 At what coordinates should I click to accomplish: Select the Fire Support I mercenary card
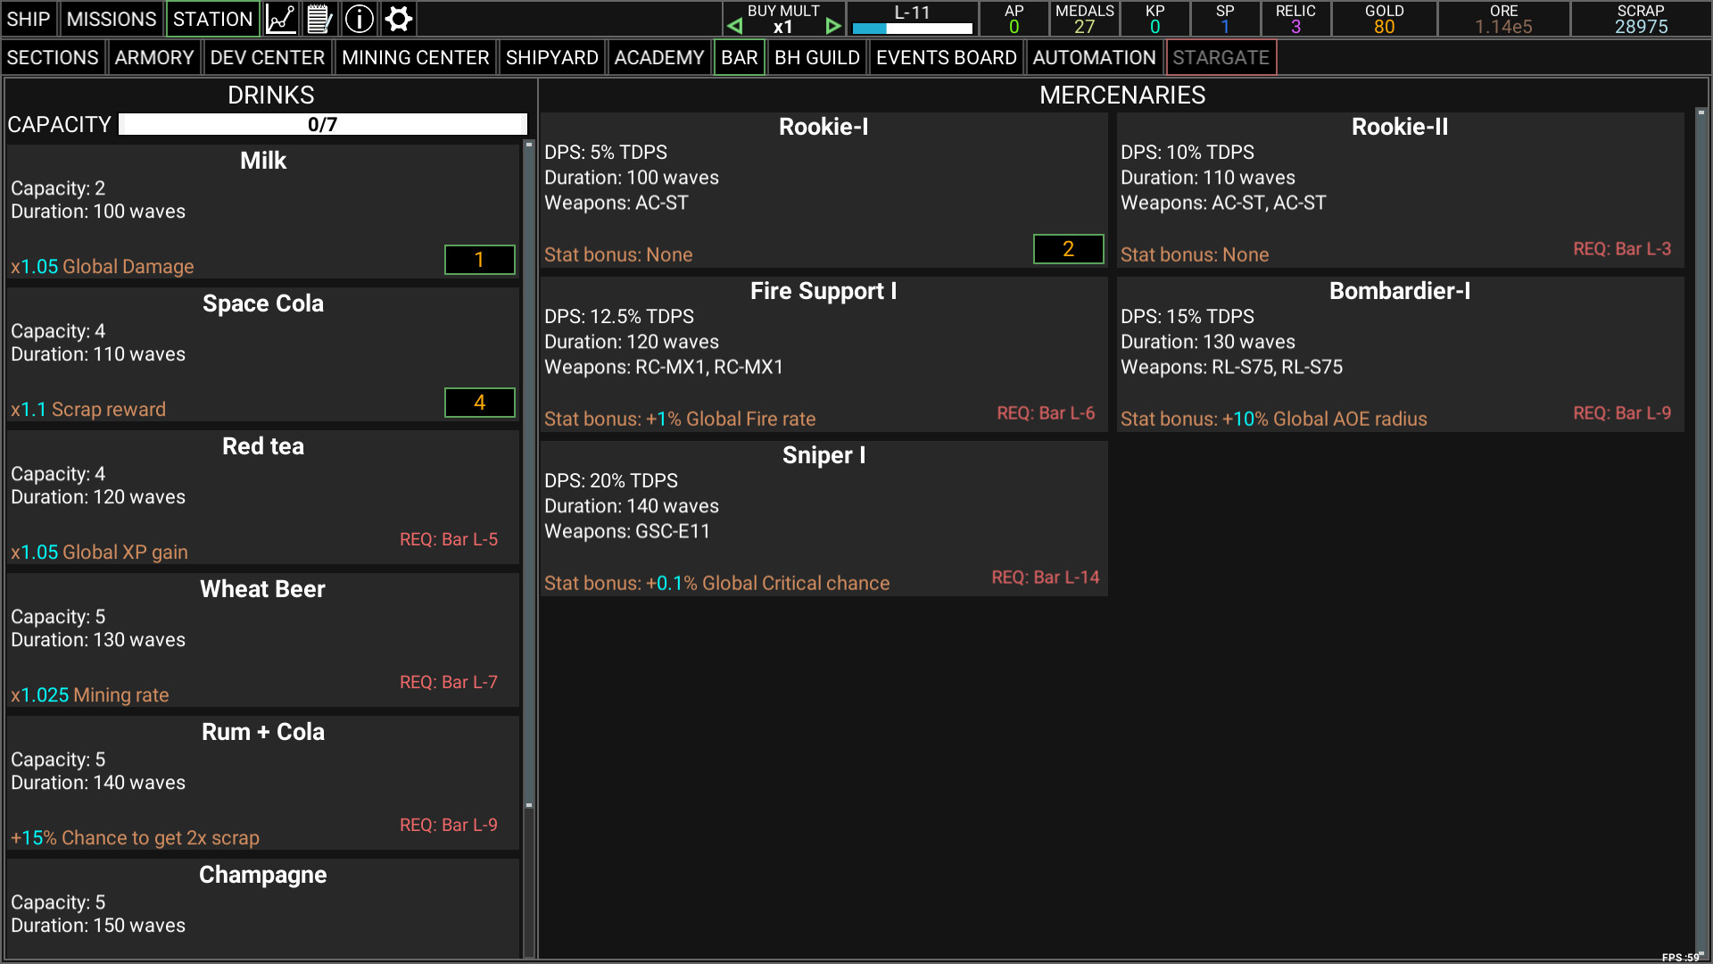[823, 353]
